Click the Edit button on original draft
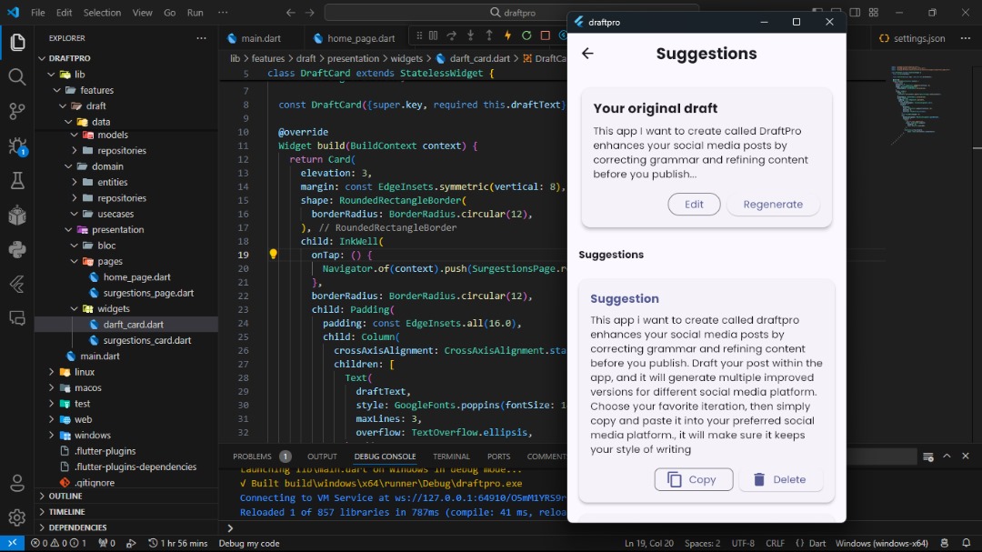This screenshot has width=982, height=552. coord(694,205)
